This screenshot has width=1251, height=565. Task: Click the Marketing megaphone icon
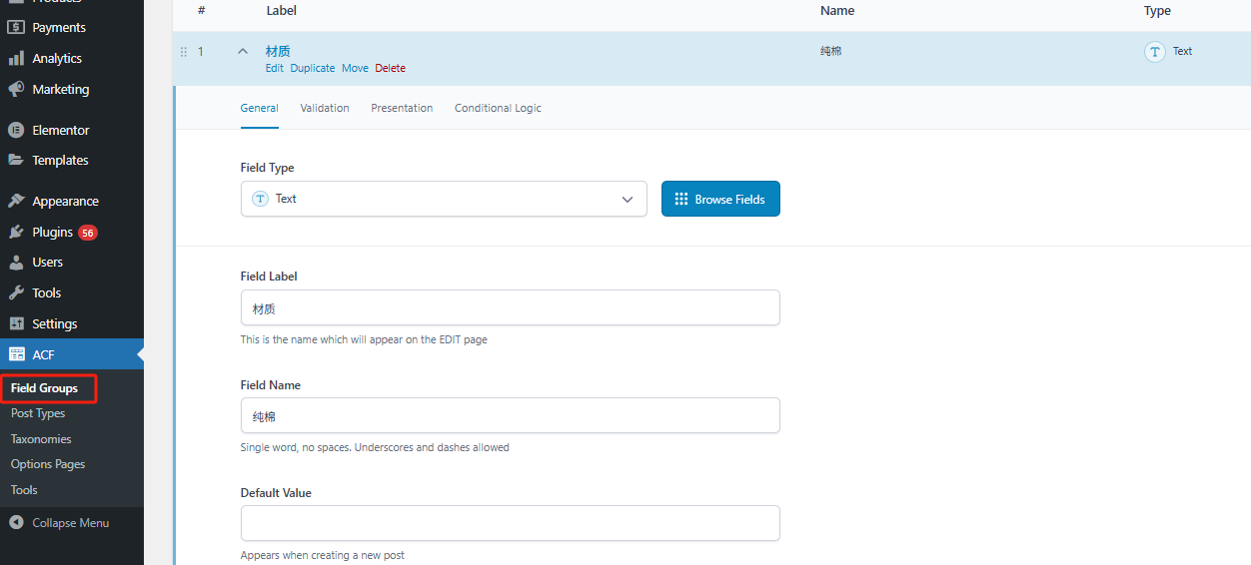coord(16,89)
